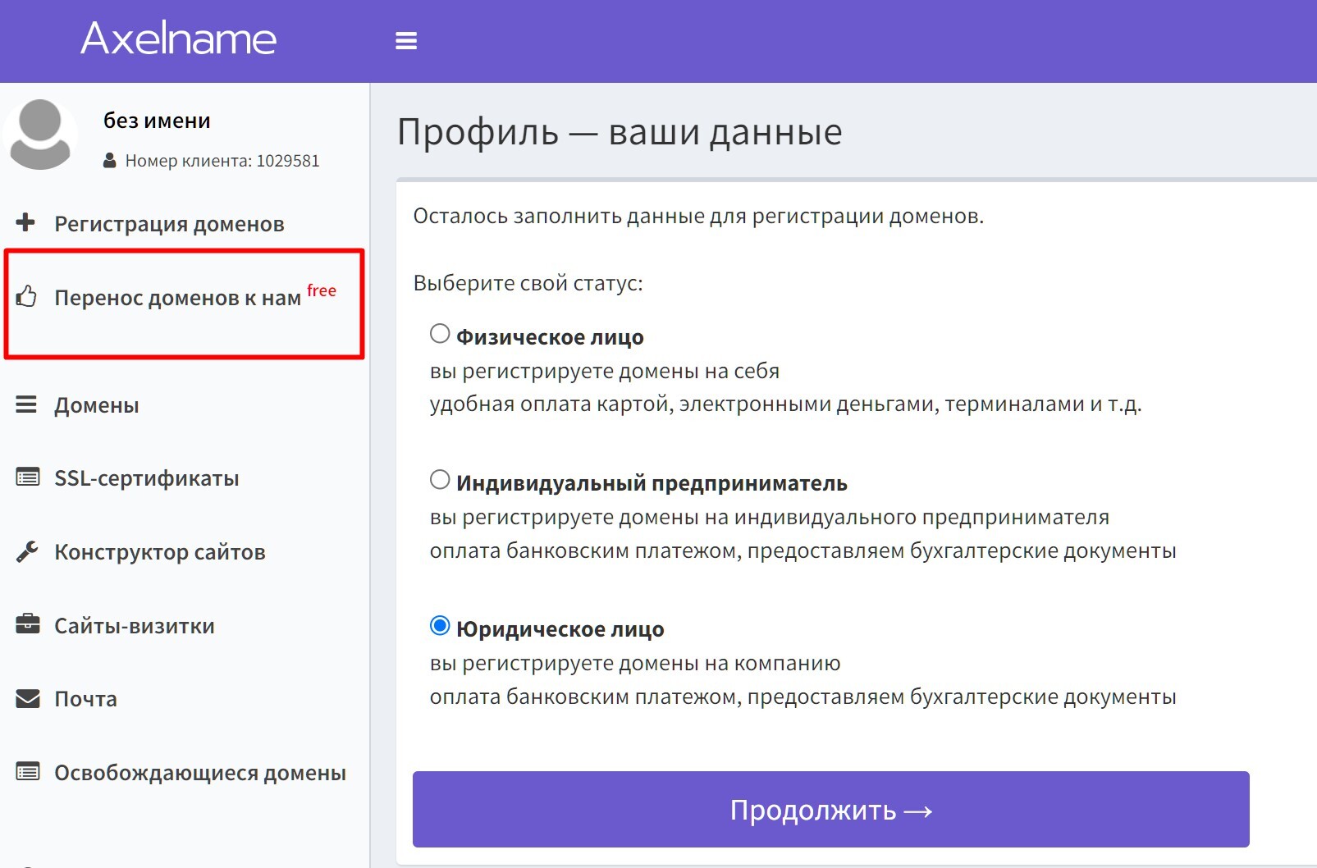
Task: Open Регистрация доменов menu item
Action: tap(169, 224)
